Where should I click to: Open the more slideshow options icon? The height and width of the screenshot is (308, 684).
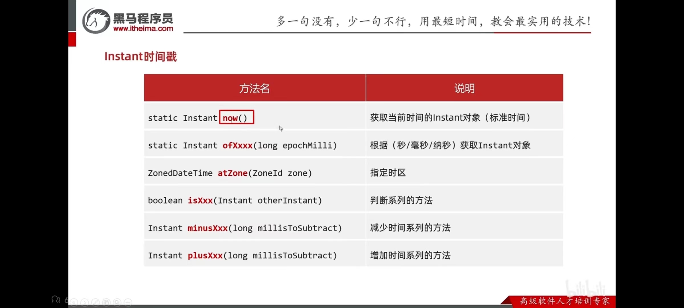coord(128,302)
